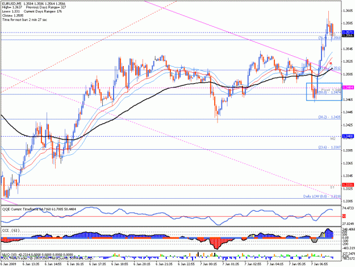This screenshot has width=355, height=267.
Task: Click the '6 Jan 14:55' time label
Action: coord(53,264)
